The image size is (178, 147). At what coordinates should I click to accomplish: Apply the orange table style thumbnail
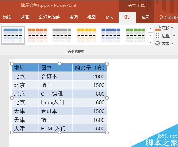click(x=37, y=35)
